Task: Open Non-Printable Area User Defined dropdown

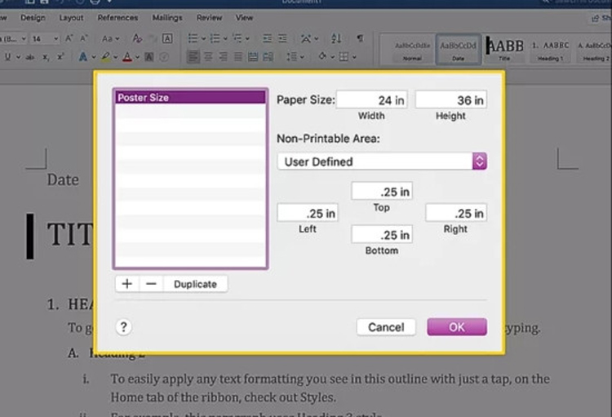Action: 382,162
